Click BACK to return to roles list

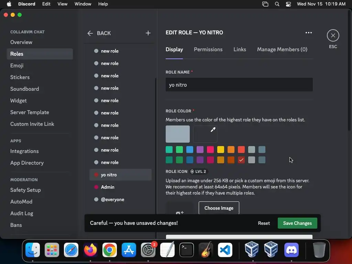(104, 33)
